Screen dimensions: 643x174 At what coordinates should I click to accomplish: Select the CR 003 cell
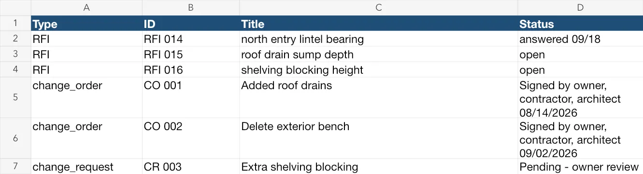point(191,166)
